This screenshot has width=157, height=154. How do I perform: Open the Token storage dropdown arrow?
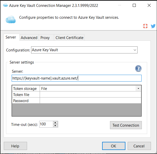[138, 89]
